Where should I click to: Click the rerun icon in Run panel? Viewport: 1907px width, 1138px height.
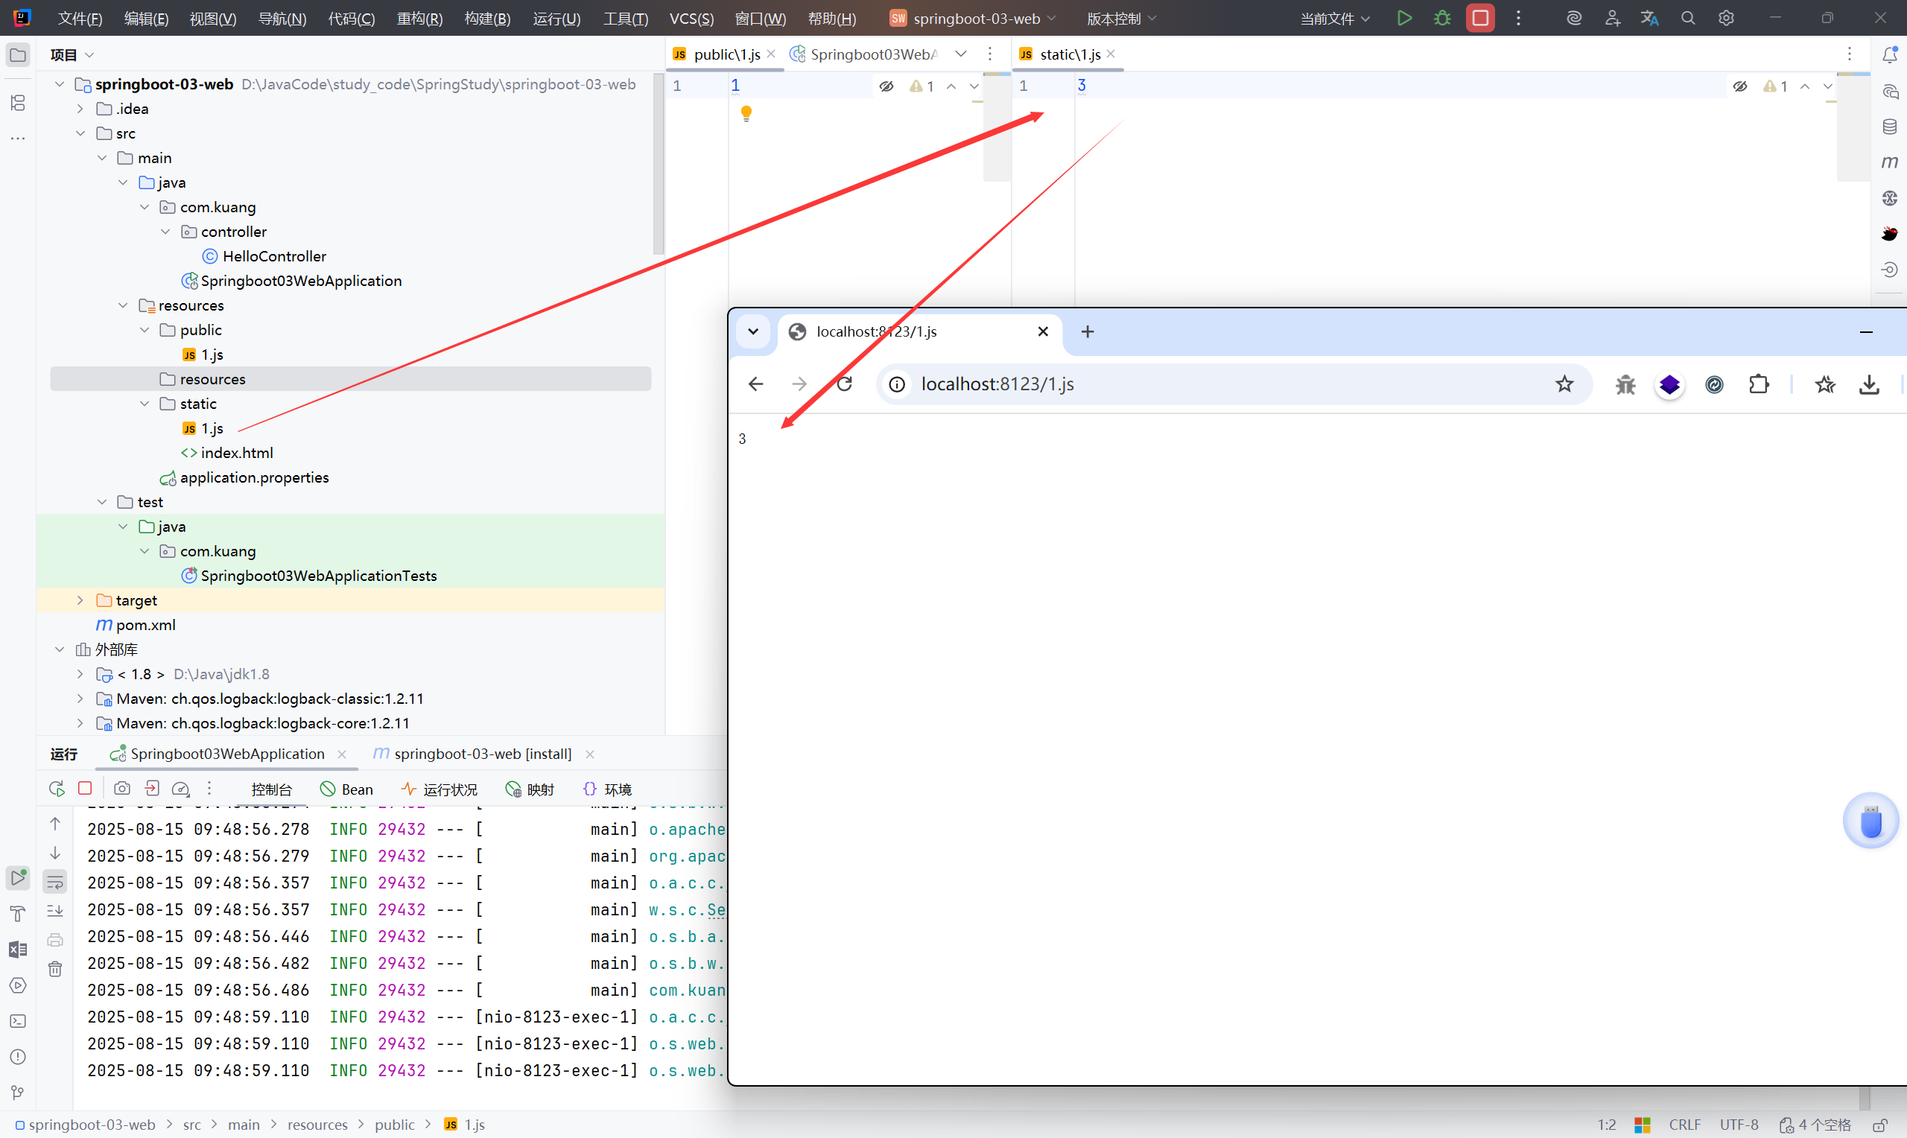(x=56, y=788)
